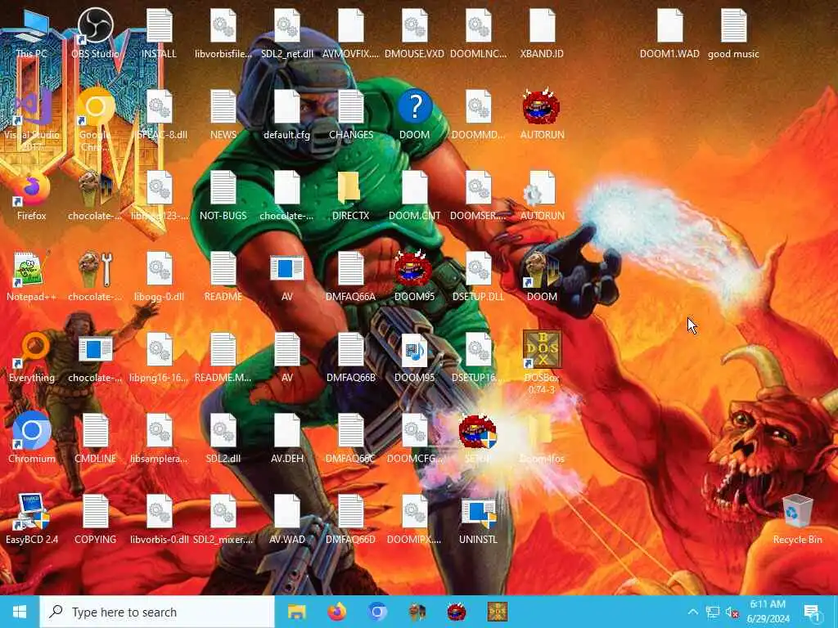Open the clock showing 6:11 AM
The height and width of the screenshot is (628, 838).
pos(768,612)
